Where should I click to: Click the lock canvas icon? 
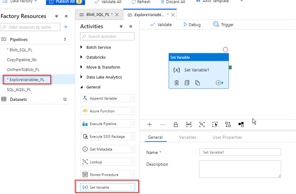tap(176, 125)
